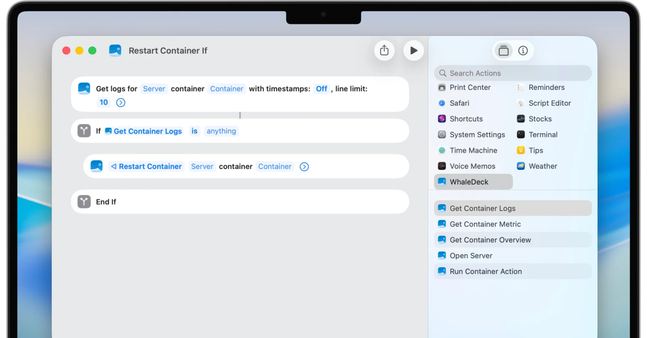This screenshot has height=338, width=647.
Task: Pick a different condition than 'anything'
Action: pos(221,131)
